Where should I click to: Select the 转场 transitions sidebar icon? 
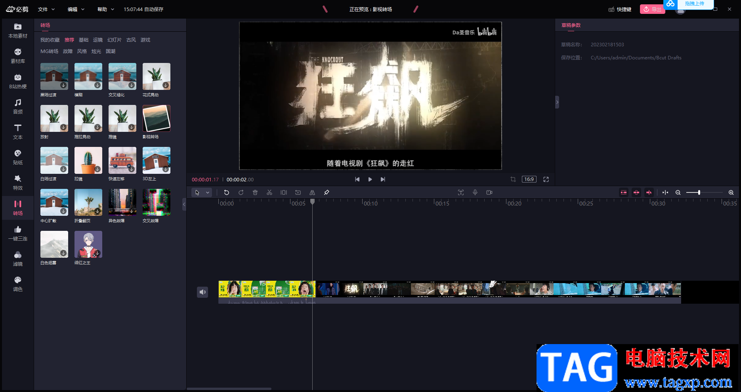18,208
